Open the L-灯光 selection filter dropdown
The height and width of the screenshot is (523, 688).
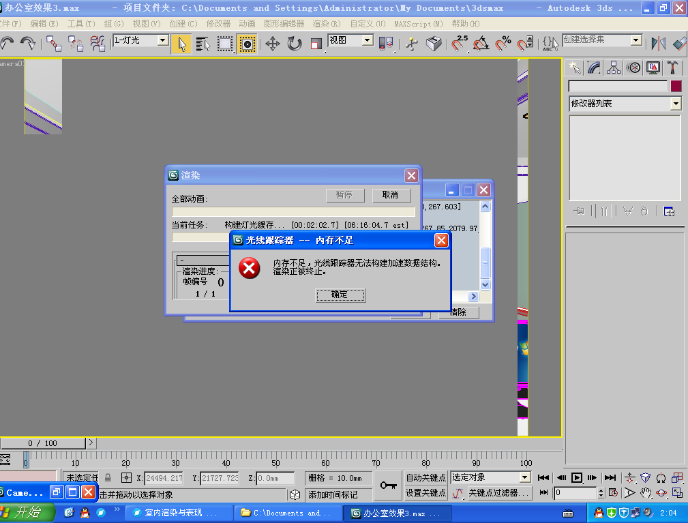pyautogui.click(x=163, y=40)
